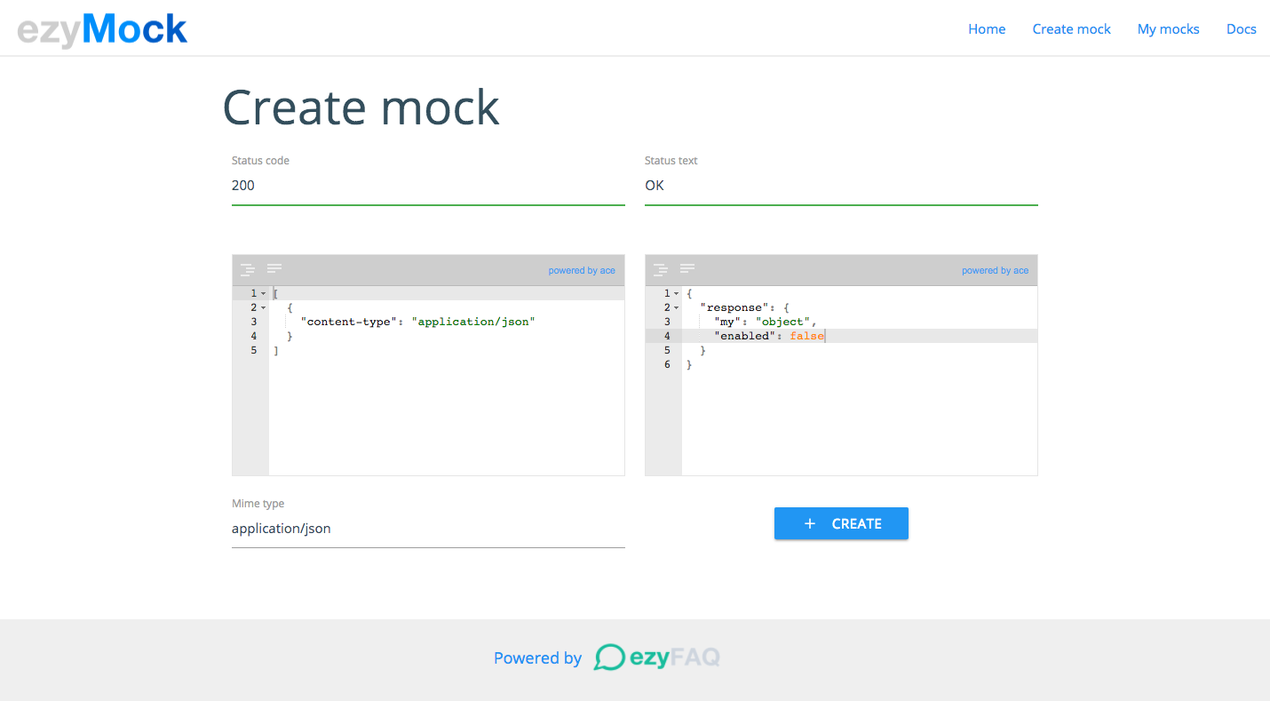Viewport: 1270px width, 701px height.
Task: Collapse line 1 fold arrow in response editor
Action: [677, 293]
